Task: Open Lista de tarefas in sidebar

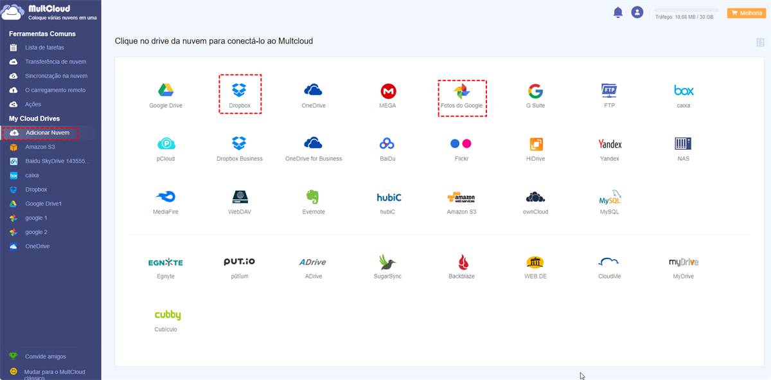Action: point(44,48)
